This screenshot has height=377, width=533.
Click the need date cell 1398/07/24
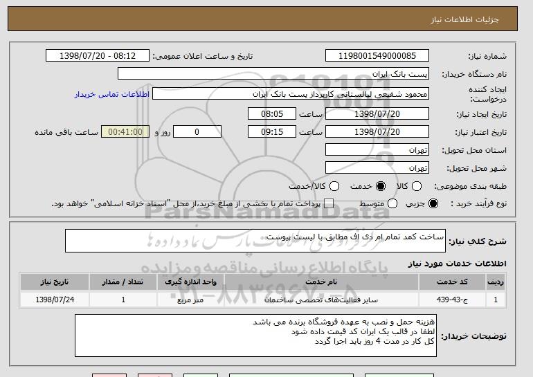(55, 300)
